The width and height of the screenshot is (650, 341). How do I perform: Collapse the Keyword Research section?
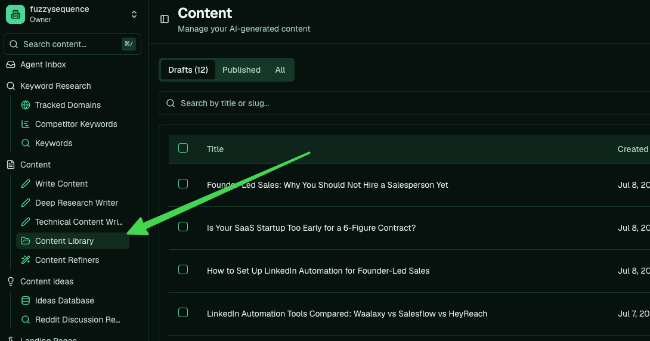coord(55,86)
